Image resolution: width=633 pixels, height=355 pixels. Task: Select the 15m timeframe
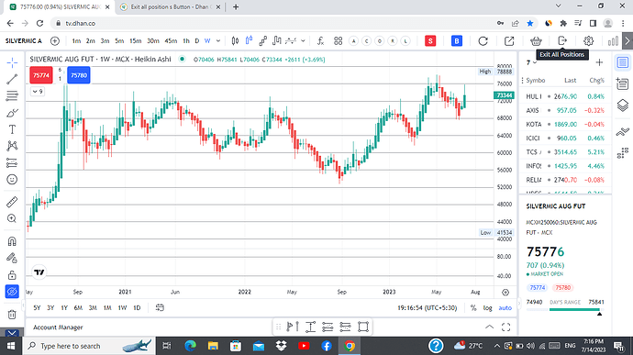(135, 40)
